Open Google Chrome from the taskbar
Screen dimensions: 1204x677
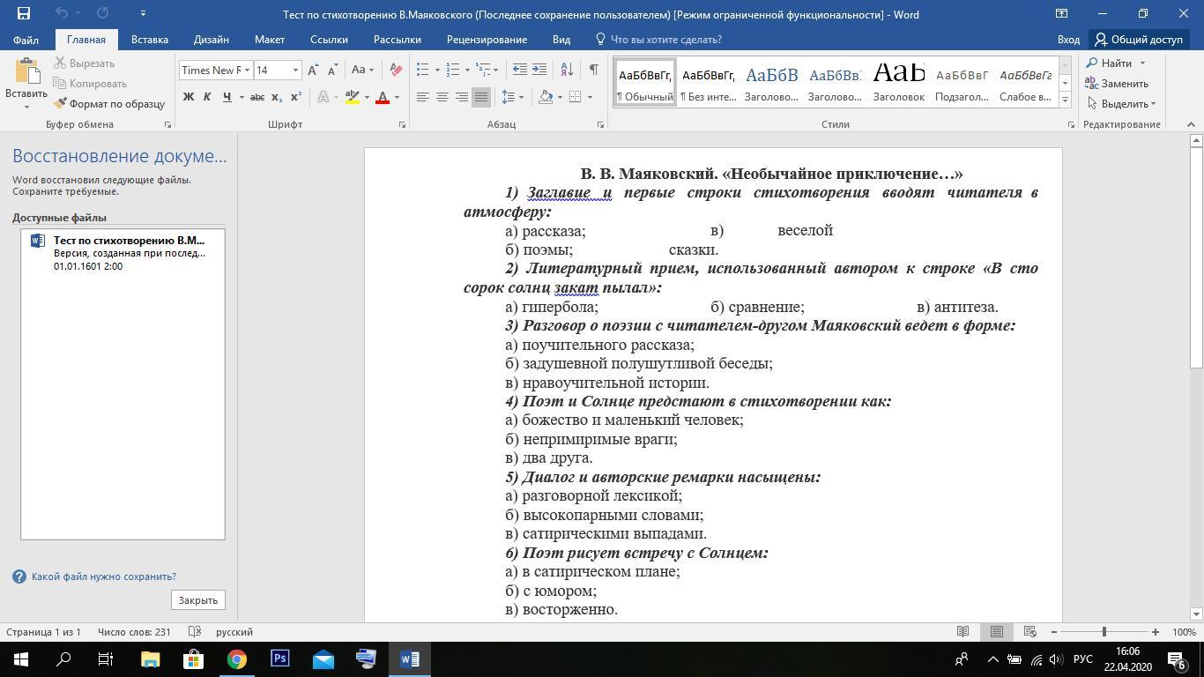coord(236,659)
